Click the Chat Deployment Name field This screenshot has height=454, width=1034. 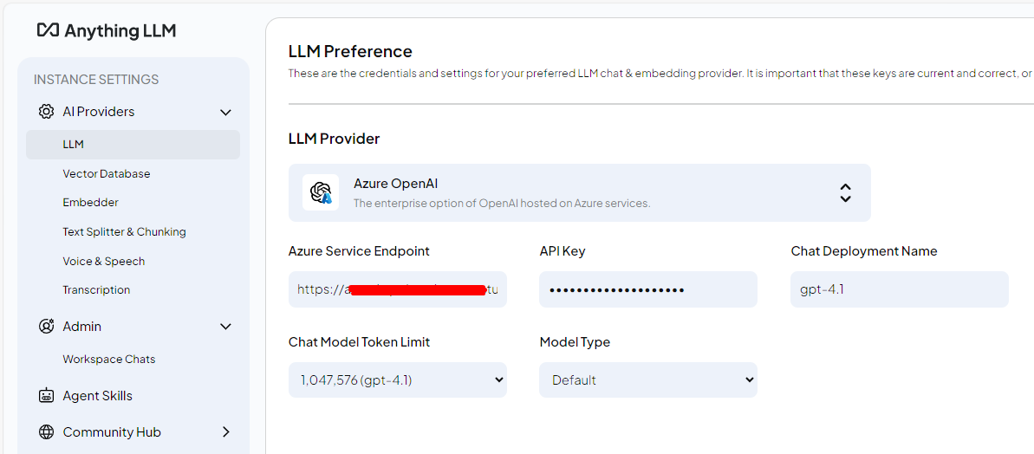[x=900, y=289]
